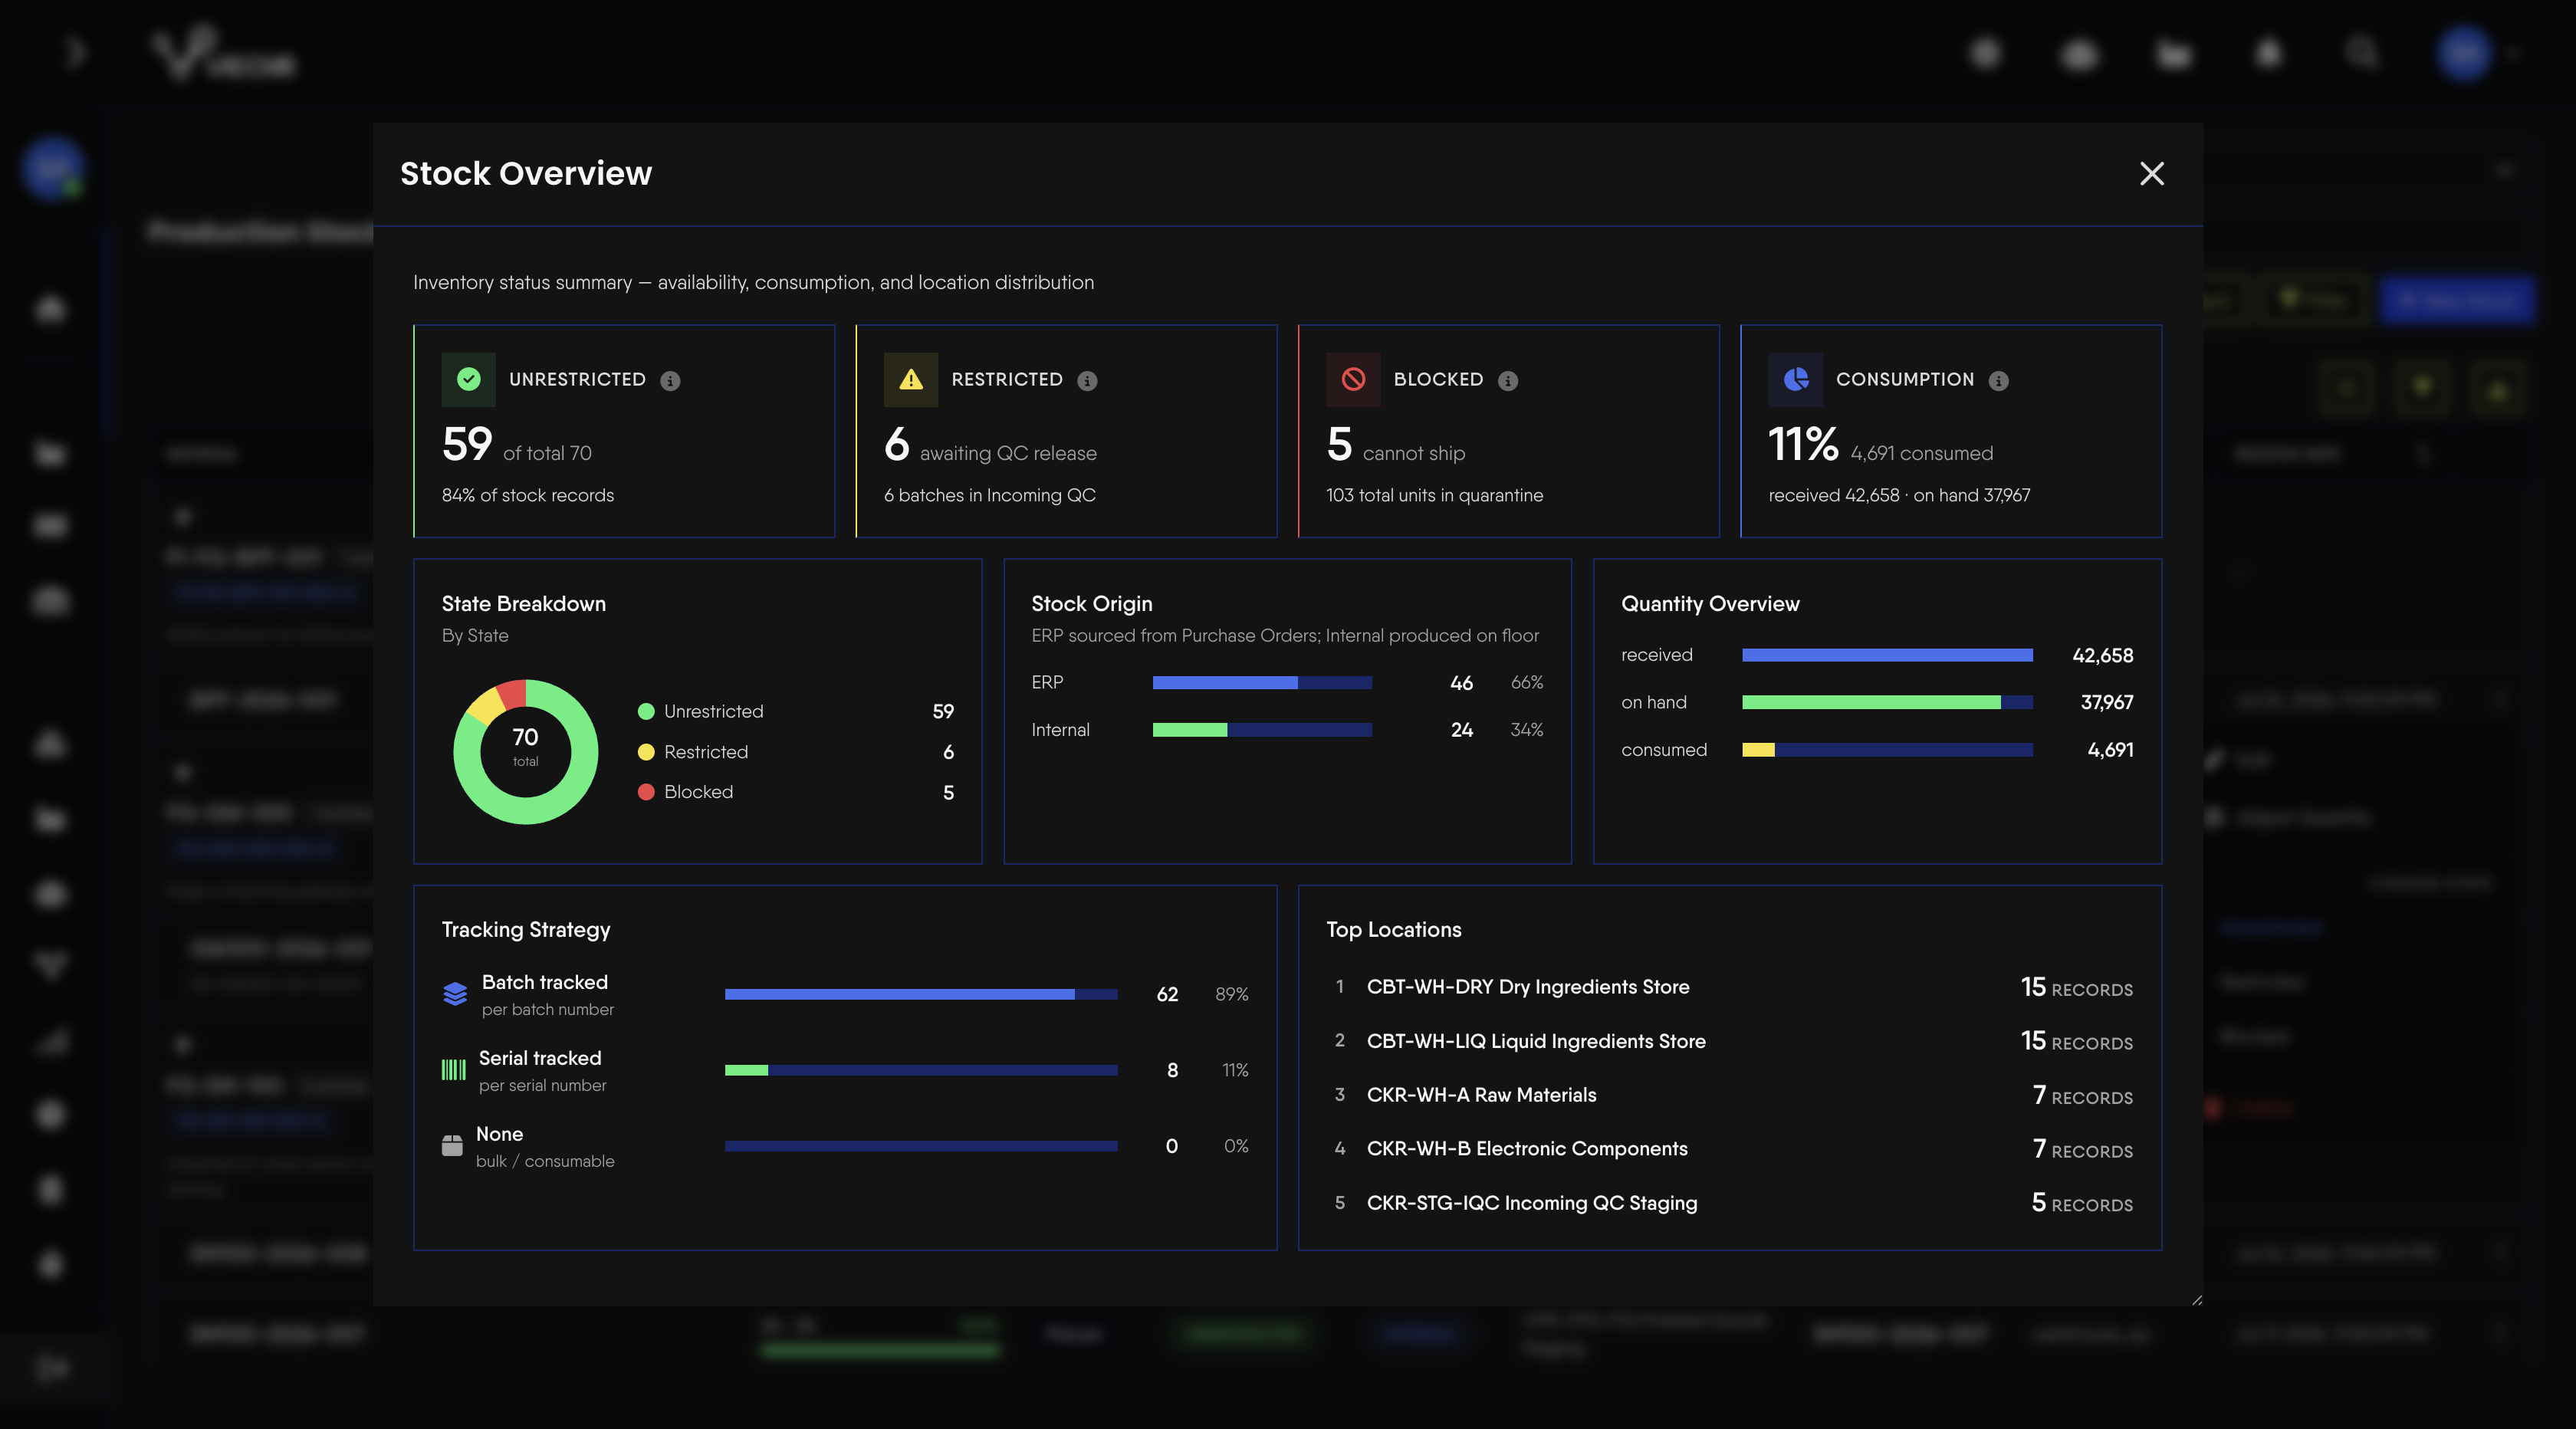Select the Restricted legend dot

coord(646,752)
